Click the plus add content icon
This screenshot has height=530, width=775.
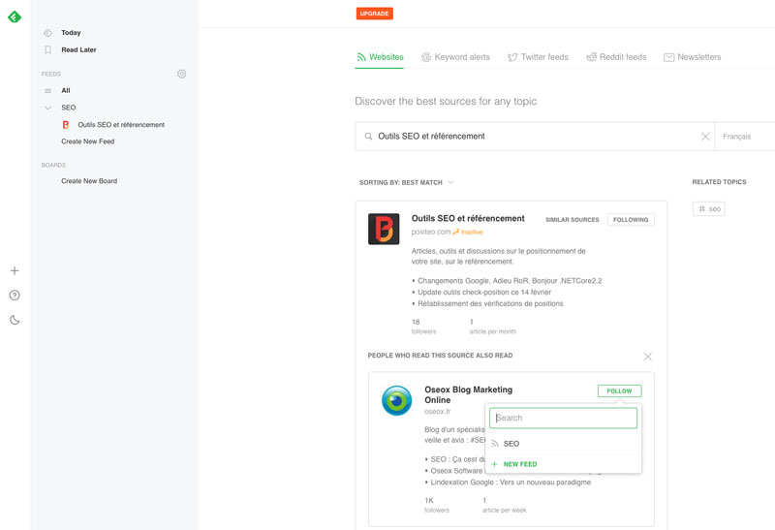15,270
